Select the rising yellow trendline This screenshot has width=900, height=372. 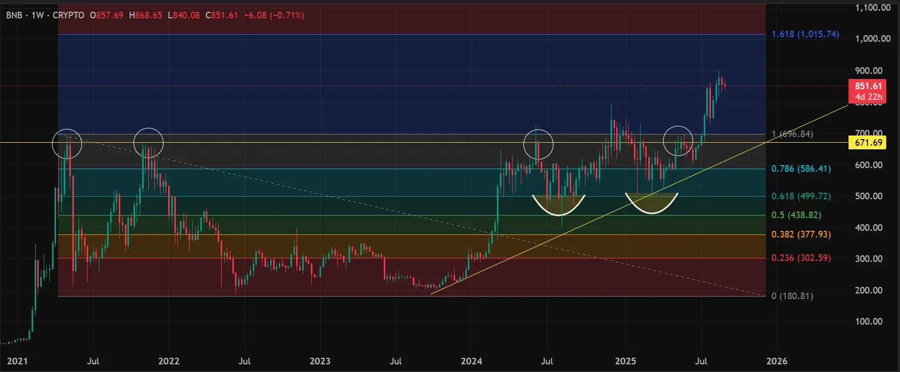(640, 199)
